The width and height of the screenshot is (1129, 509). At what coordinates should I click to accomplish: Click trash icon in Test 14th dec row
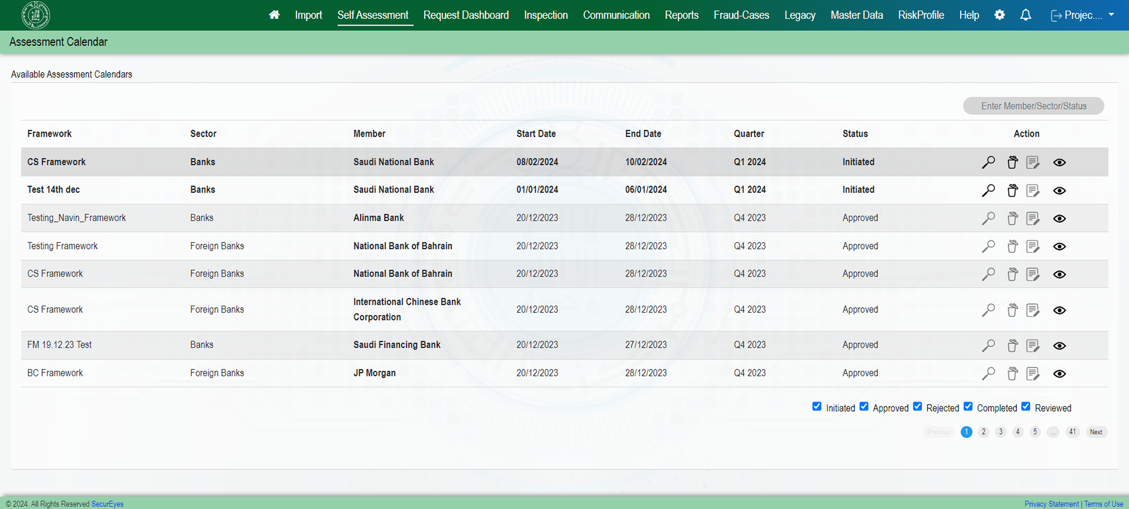(1013, 190)
